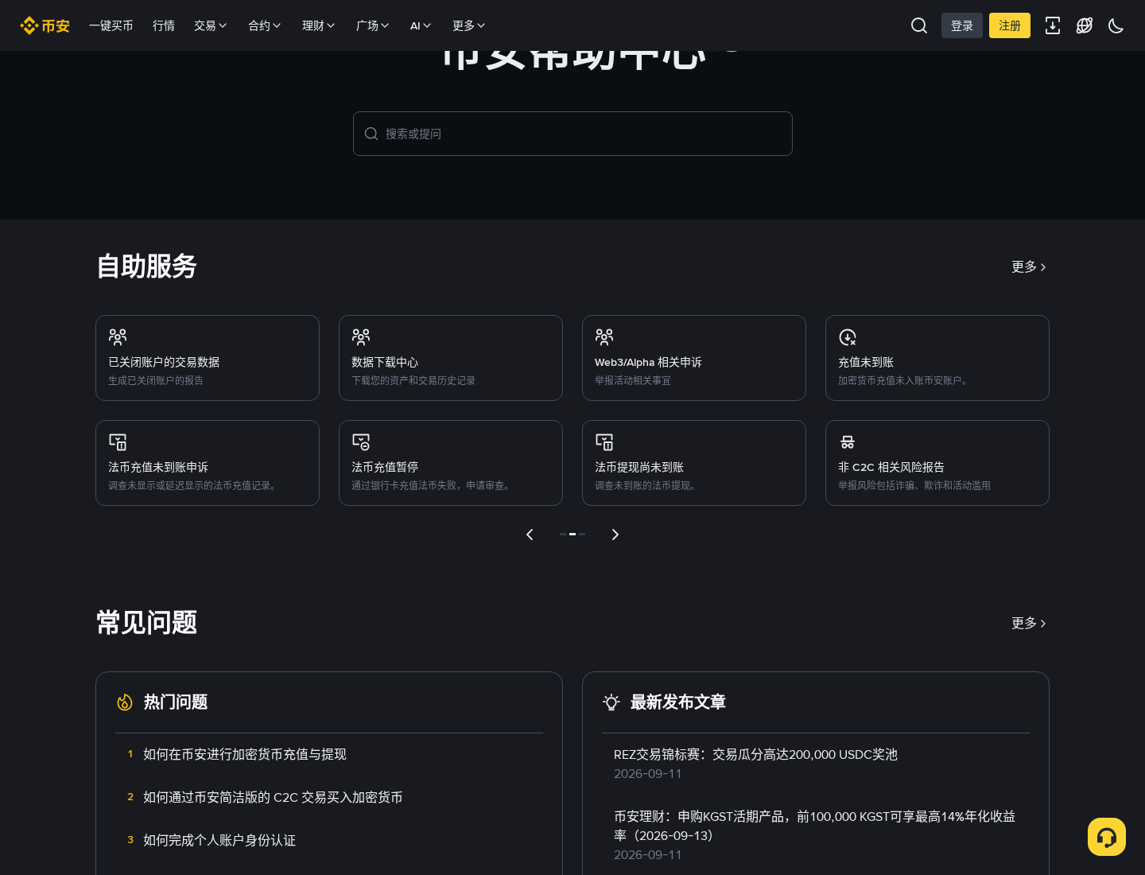Open the 数据下载中心 card title
The image size is (1145, 875).
coord(385,362)
